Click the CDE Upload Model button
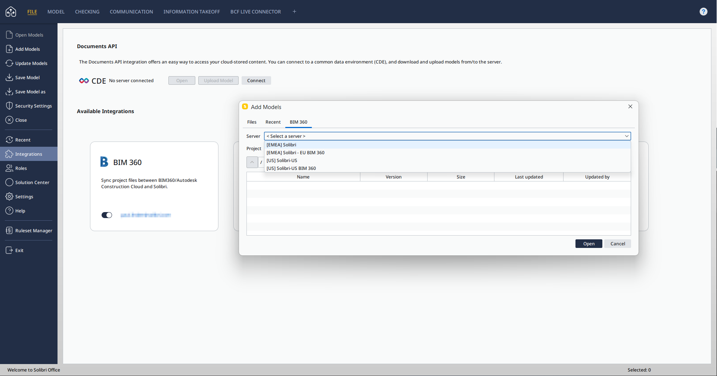The height and width of the screenshot is (376, 717). [218, 81]
